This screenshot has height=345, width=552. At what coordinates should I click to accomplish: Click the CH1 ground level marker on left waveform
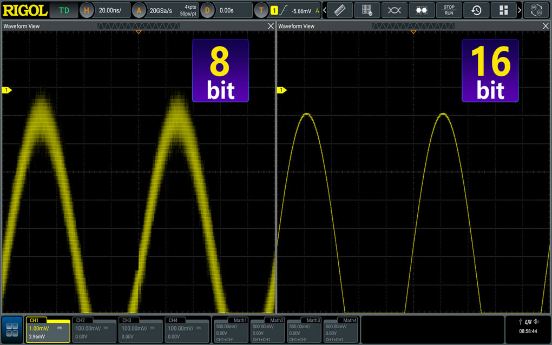(7, 90)
